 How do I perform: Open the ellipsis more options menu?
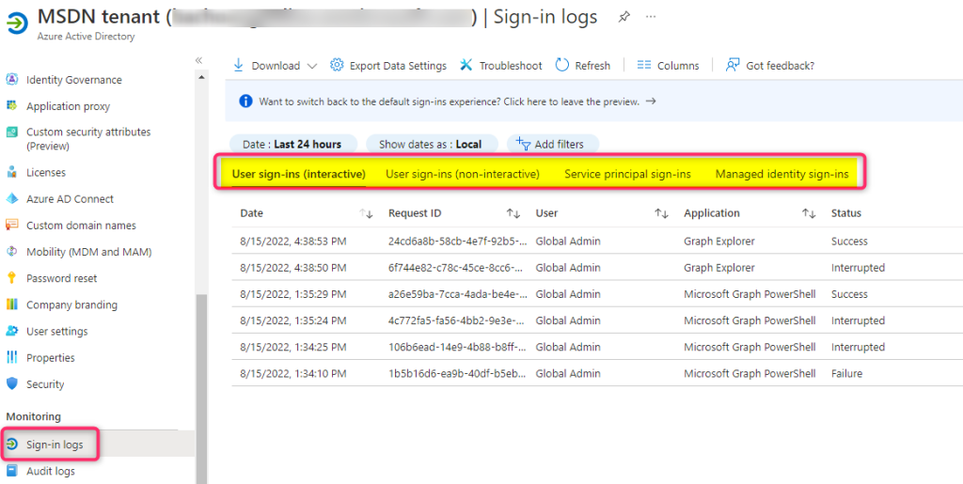[651, 17]
